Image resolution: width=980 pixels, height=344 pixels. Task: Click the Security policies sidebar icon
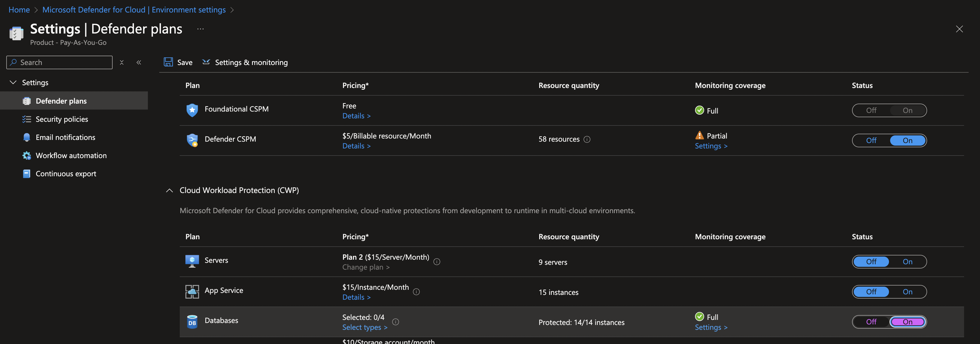point(26,119)
